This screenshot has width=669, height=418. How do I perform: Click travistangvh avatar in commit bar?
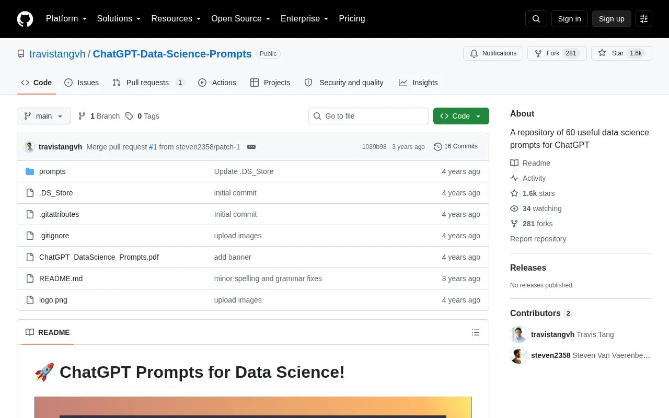click(x=29, y=147)
